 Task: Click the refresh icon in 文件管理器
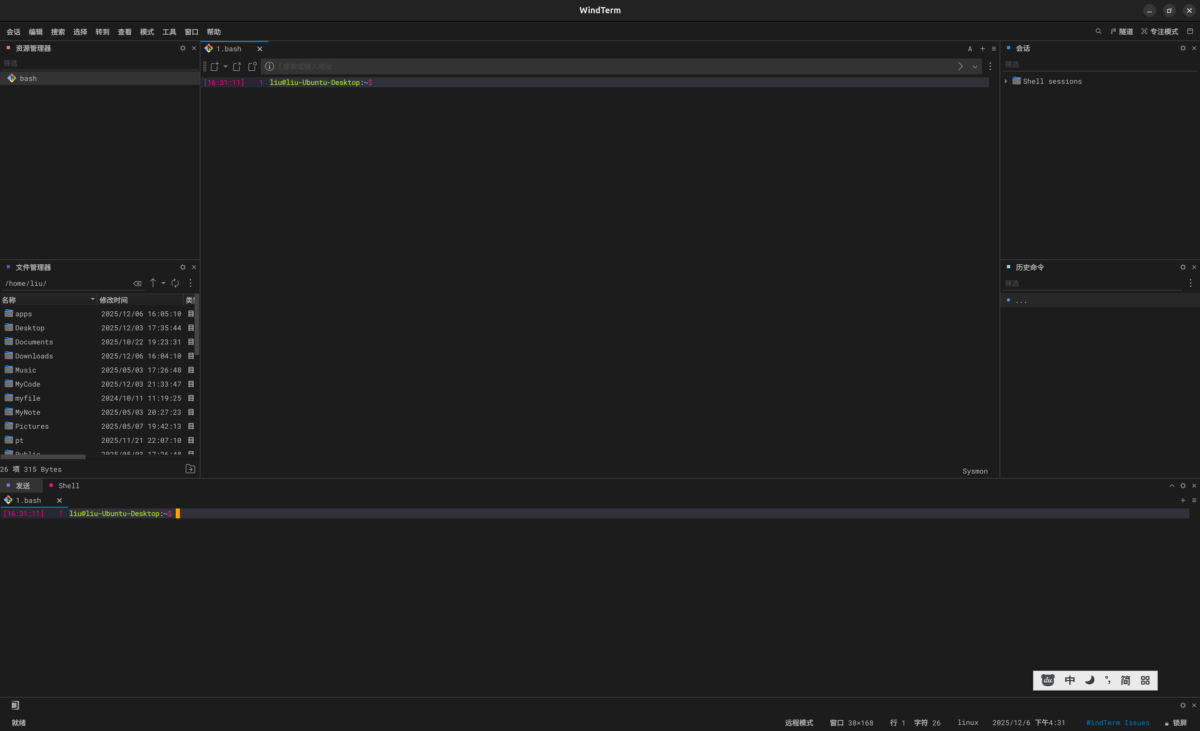[x=175, y=283]
